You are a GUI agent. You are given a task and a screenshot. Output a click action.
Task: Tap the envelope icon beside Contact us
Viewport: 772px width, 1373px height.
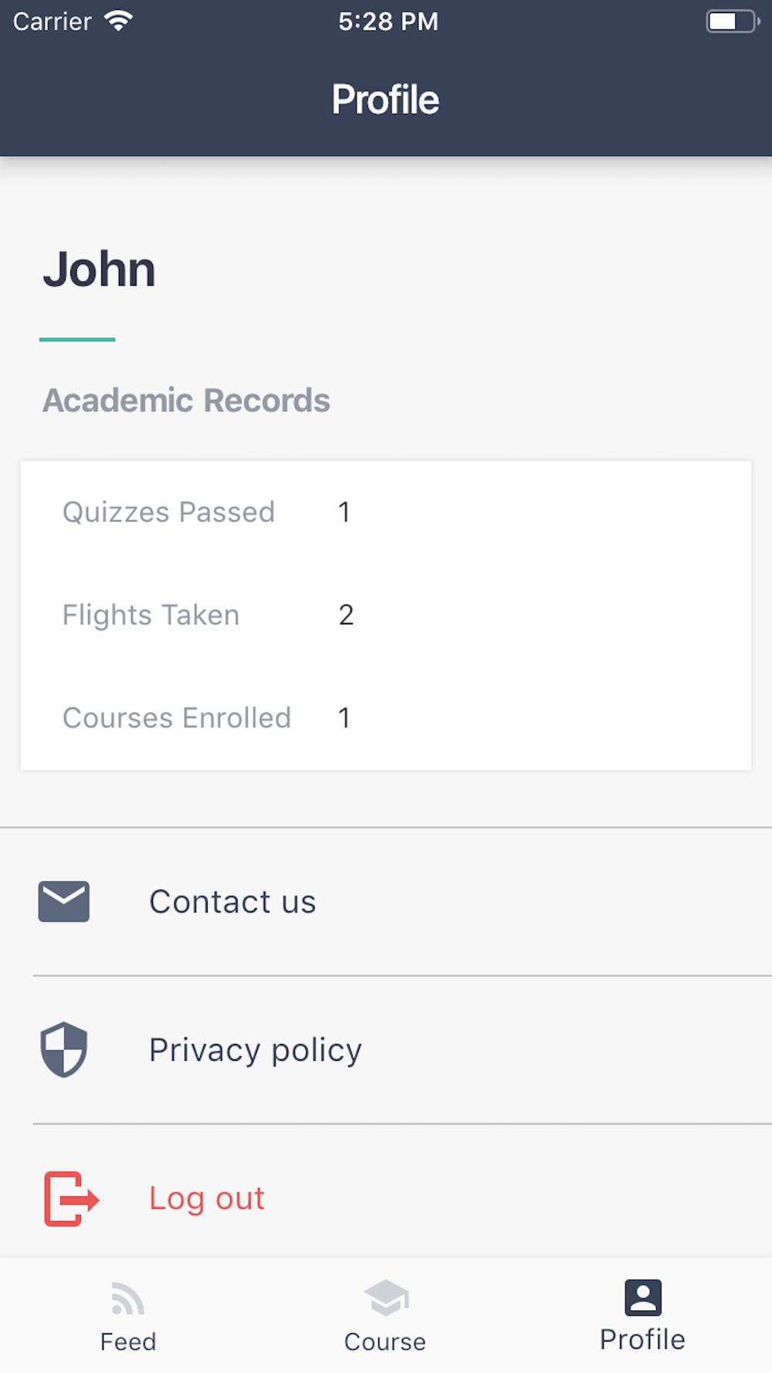click(x=64, y=901)
